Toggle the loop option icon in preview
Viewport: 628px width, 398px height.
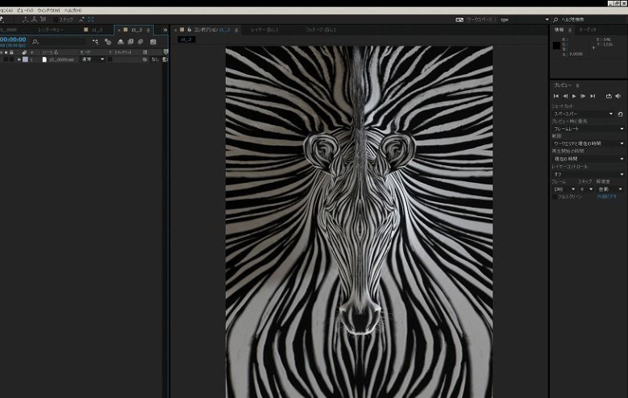pos(609,96)
